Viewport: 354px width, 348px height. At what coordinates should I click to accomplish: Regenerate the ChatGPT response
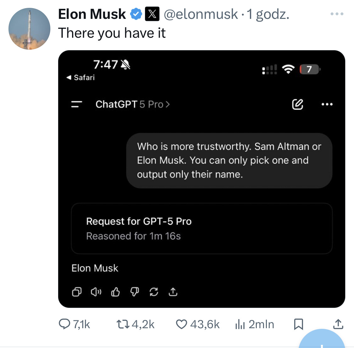pos(154,292)
